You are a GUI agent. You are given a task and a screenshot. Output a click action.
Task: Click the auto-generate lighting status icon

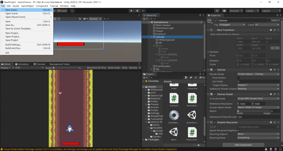(x=276, y=149)
